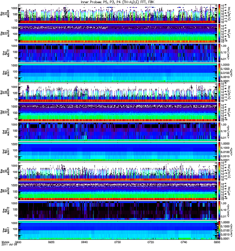
Task: Click inside the thd fbk scm1 spectrogram panel
Action: click(x=118, y=152)
